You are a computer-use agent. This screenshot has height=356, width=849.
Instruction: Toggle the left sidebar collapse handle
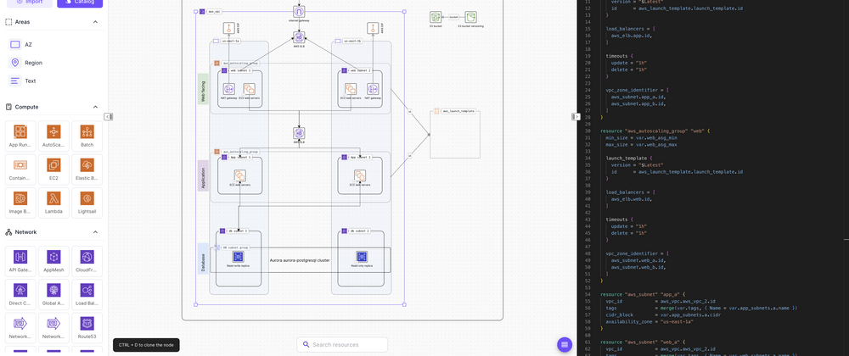click(x=109, y=116)
